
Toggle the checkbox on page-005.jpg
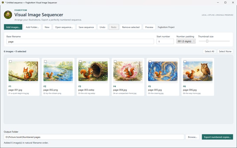tap(150, 61)
